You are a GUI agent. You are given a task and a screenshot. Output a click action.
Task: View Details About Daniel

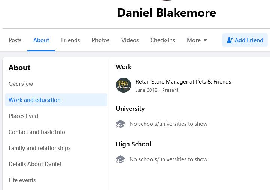coord(35,164)
